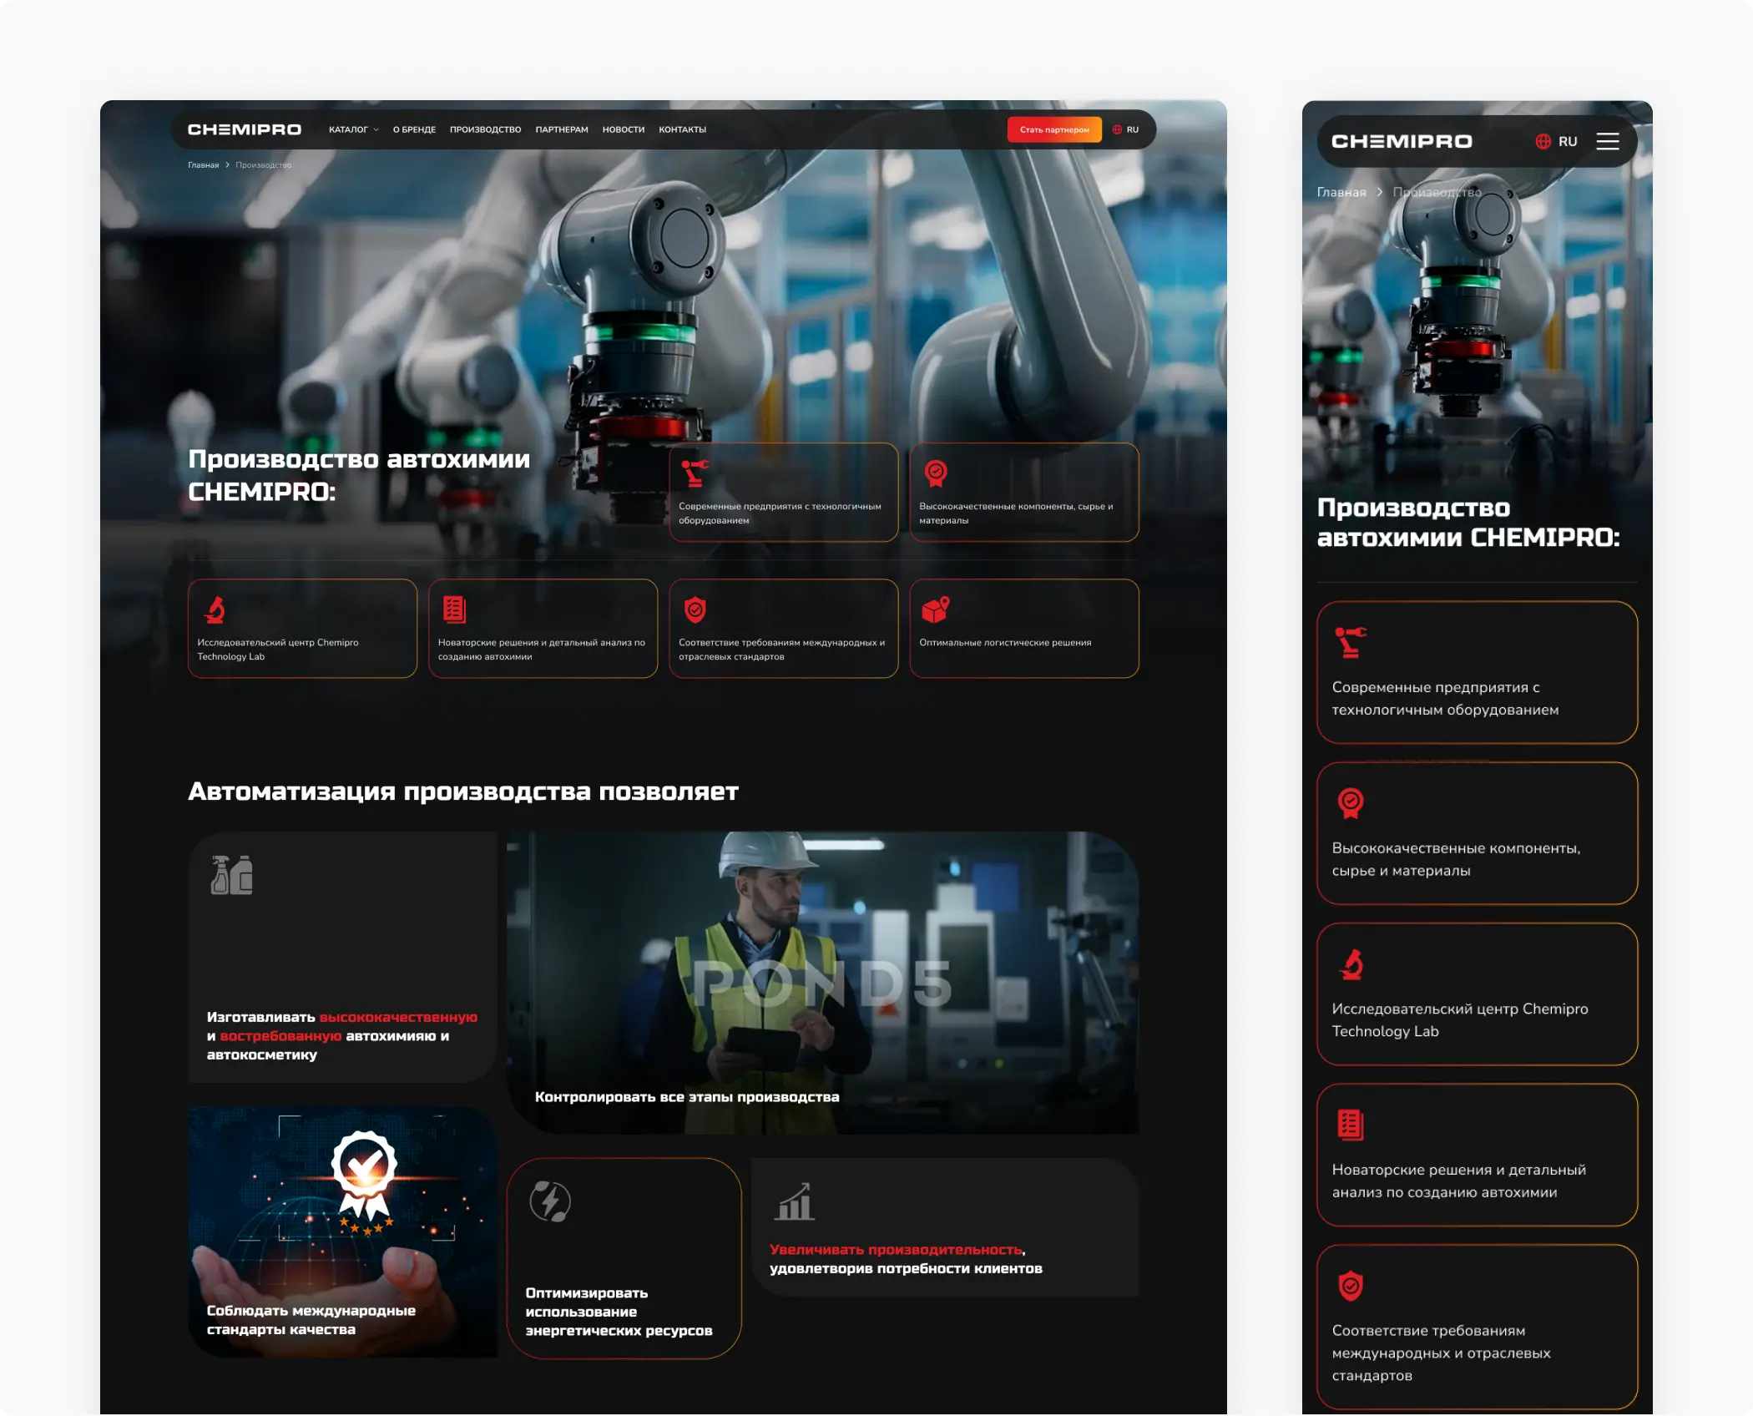Expand the КАТАЛОГ dropdown in navigation
The height and width of the screenshot is (1416, 1753).
coord(353,129)
